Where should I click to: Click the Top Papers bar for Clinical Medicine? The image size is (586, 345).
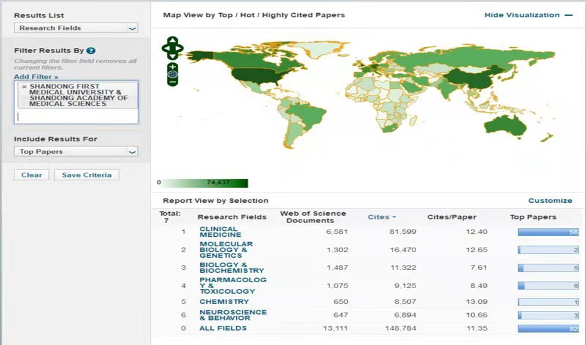[x=548, y=232]
